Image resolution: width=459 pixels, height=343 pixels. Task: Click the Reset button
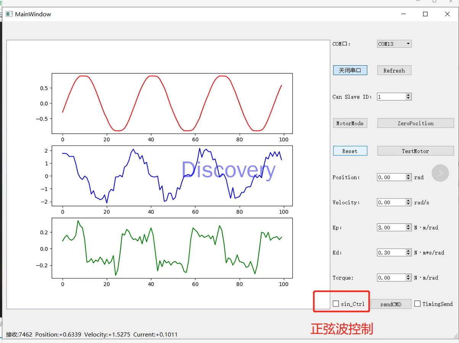click(x=350, y=151)
